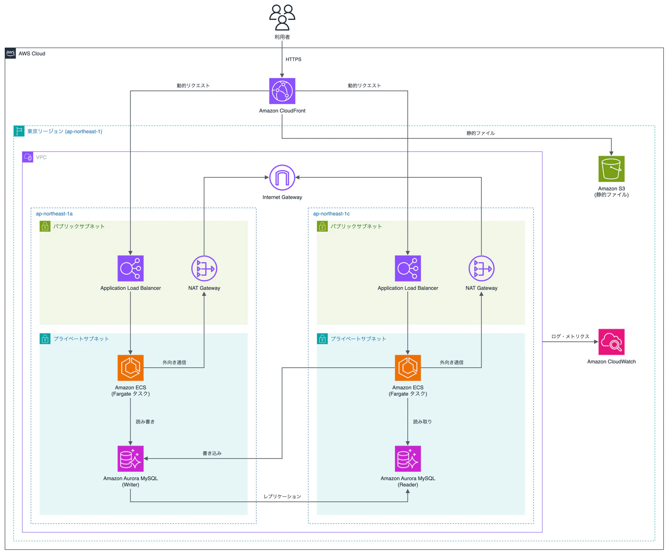Click Amazon ECS (Fargate タスク) label in ap-northeast-1a
669x555 pixels.
(130, 391)
